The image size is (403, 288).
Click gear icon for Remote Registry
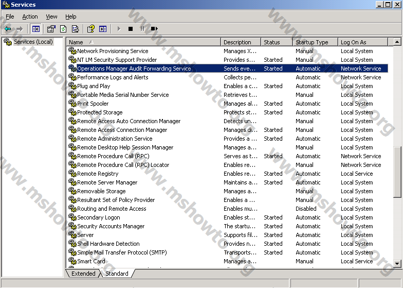pos(72,173)
